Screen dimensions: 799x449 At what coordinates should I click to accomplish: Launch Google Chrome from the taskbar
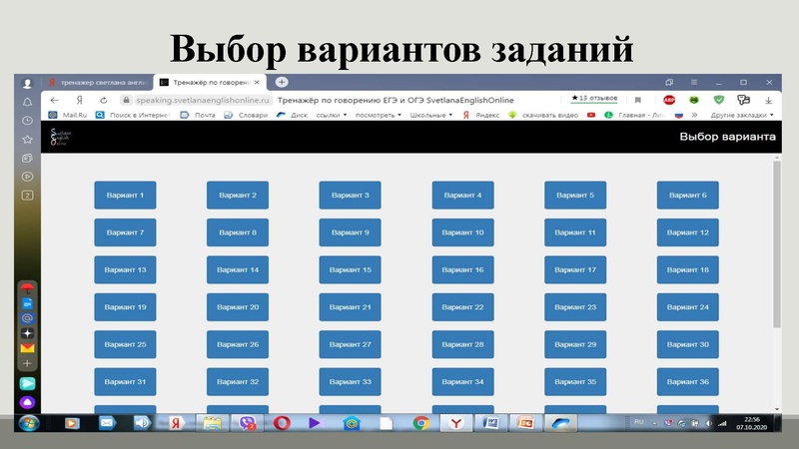(x=420, y=423)
